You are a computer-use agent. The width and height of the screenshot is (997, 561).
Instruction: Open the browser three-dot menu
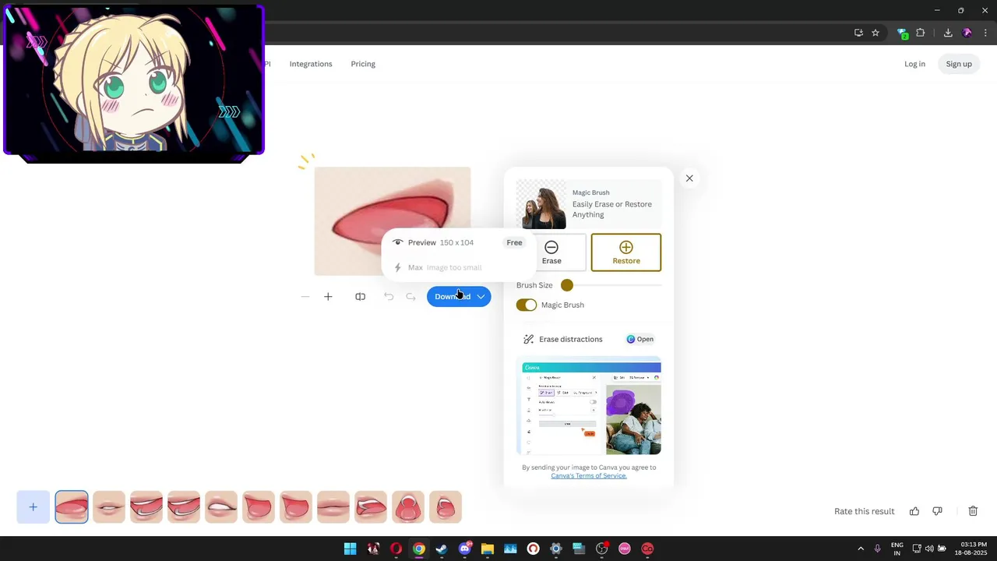pyautogui.click(x=986, y=33)
